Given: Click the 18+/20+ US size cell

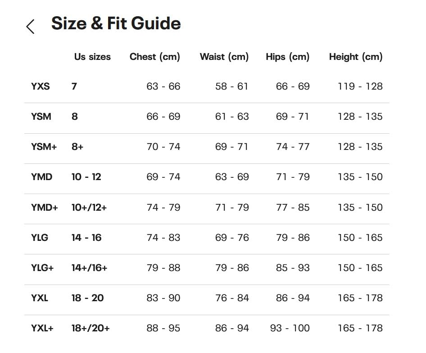Looking at the screenshot, I should click(90, 328).
